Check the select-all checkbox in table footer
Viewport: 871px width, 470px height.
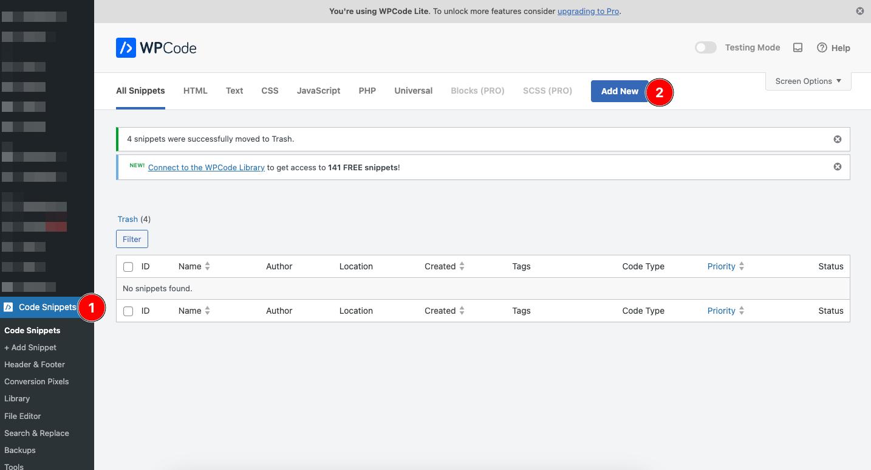tap(128, 311)
